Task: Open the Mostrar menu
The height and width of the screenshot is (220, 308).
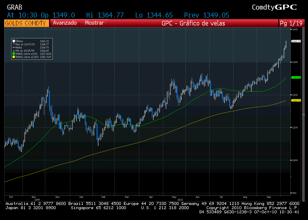Action: point(94,23)
